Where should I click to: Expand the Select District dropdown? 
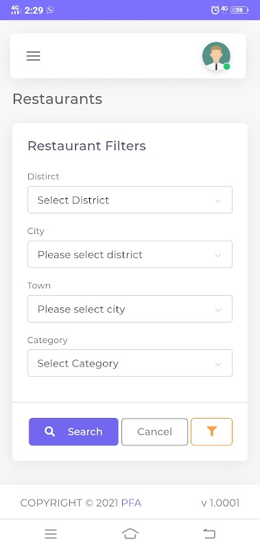tap(130, 200)
